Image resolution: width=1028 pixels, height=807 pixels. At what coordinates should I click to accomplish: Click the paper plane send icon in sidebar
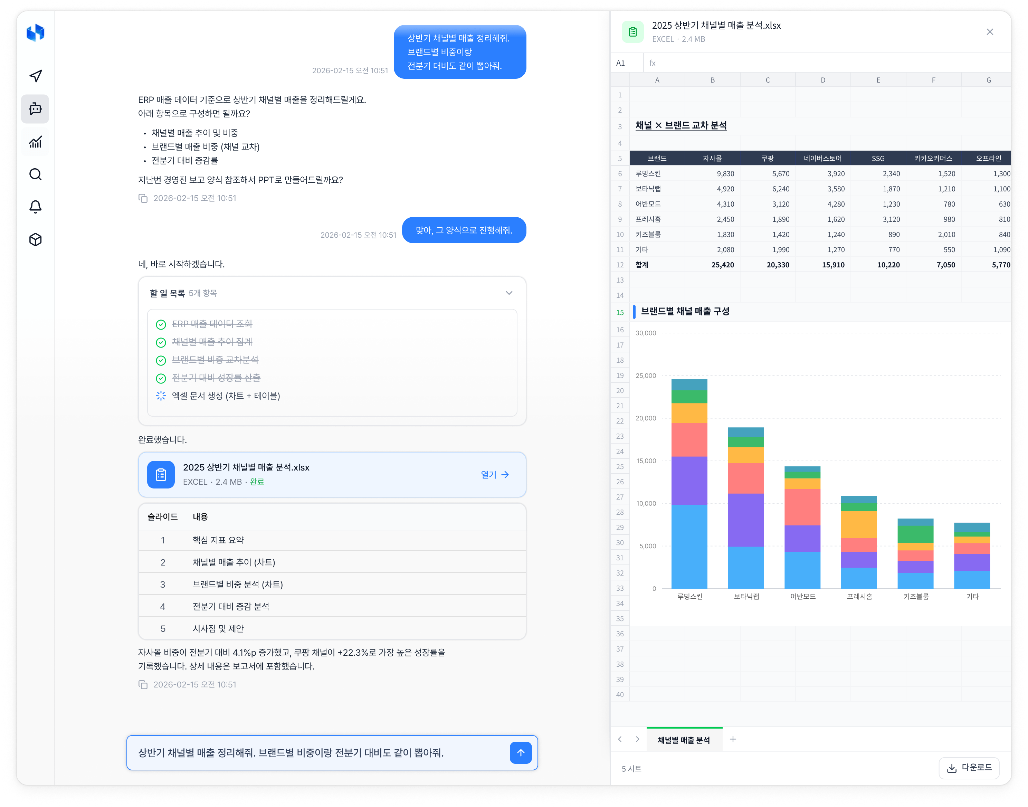36,76
